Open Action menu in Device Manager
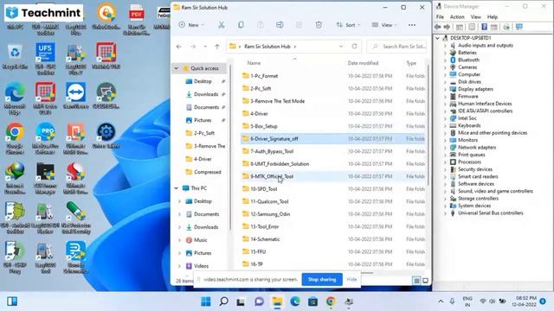The width and height of the screenshot is (554, 311). [x=457, y=17]
